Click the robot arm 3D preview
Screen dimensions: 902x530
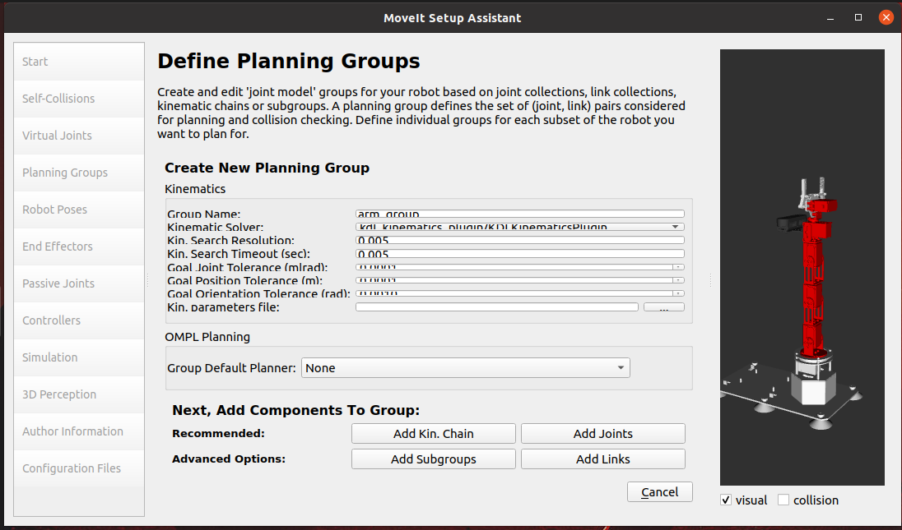point(802,267)
